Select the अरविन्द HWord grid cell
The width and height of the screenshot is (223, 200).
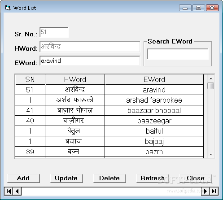pos(75,90)
